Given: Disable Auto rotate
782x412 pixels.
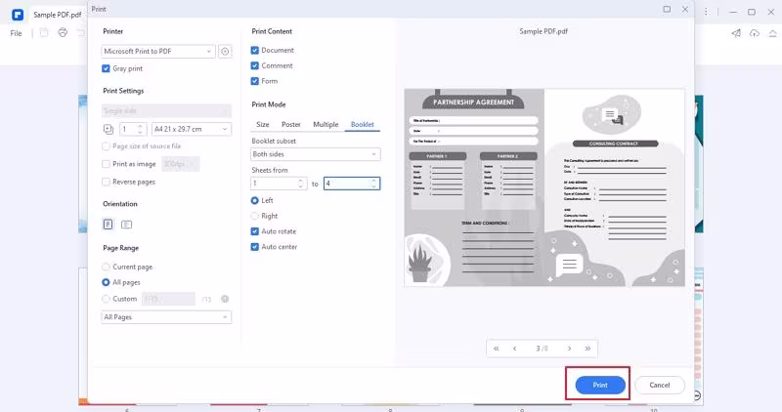Looking at the screenshot, I should pos(255,231).
